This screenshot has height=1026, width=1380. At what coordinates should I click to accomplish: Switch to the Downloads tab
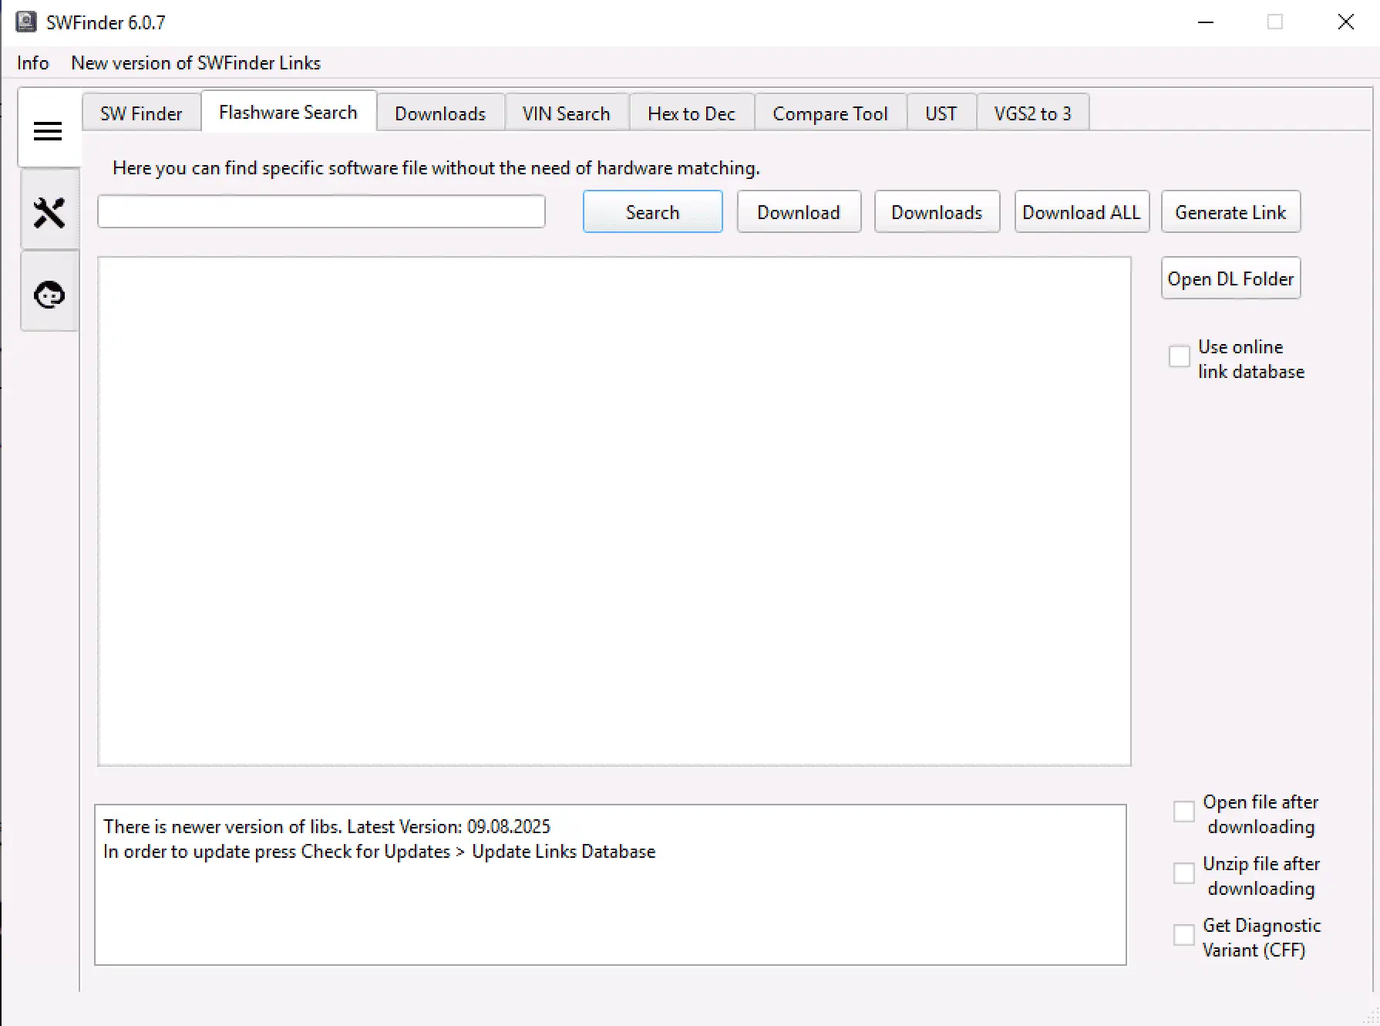440,113
